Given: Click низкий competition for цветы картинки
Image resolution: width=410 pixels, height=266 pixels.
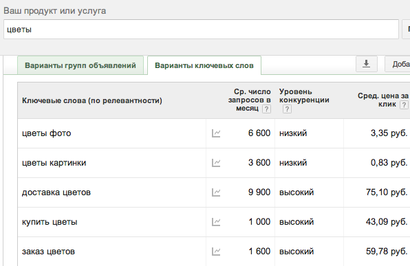Looking at the screenshot, I should [293, 163].
